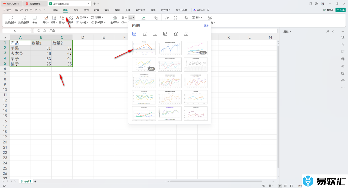
Task: Open more options (…) in right sidebar
Action: coord(343,88)
